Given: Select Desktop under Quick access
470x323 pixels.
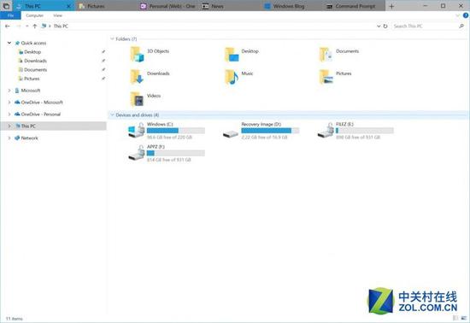Looking at the screenshot, I should coord(32,52).
